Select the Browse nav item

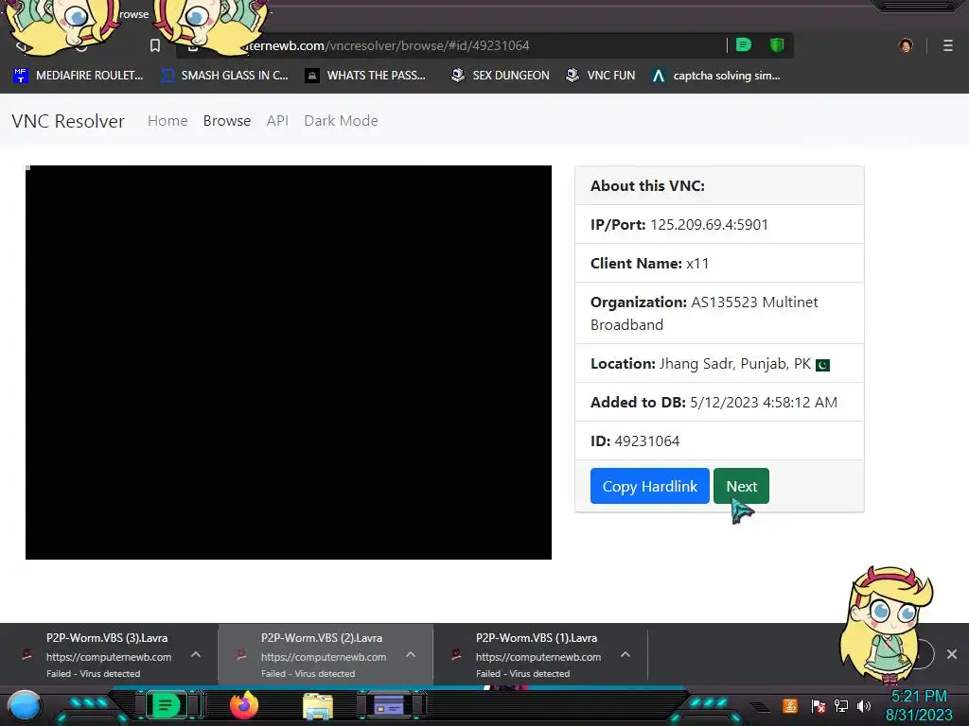point(227,121)
